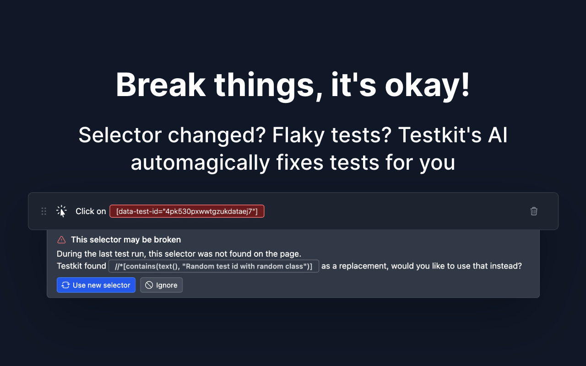
Task: Click the Break things, it's okay heading
Action: pyautogui.click(x=293, y=85)
